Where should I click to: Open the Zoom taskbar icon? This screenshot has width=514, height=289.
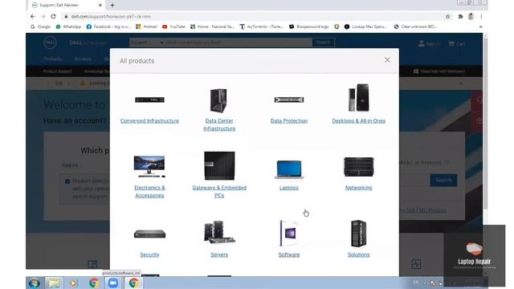coord(113,283)
